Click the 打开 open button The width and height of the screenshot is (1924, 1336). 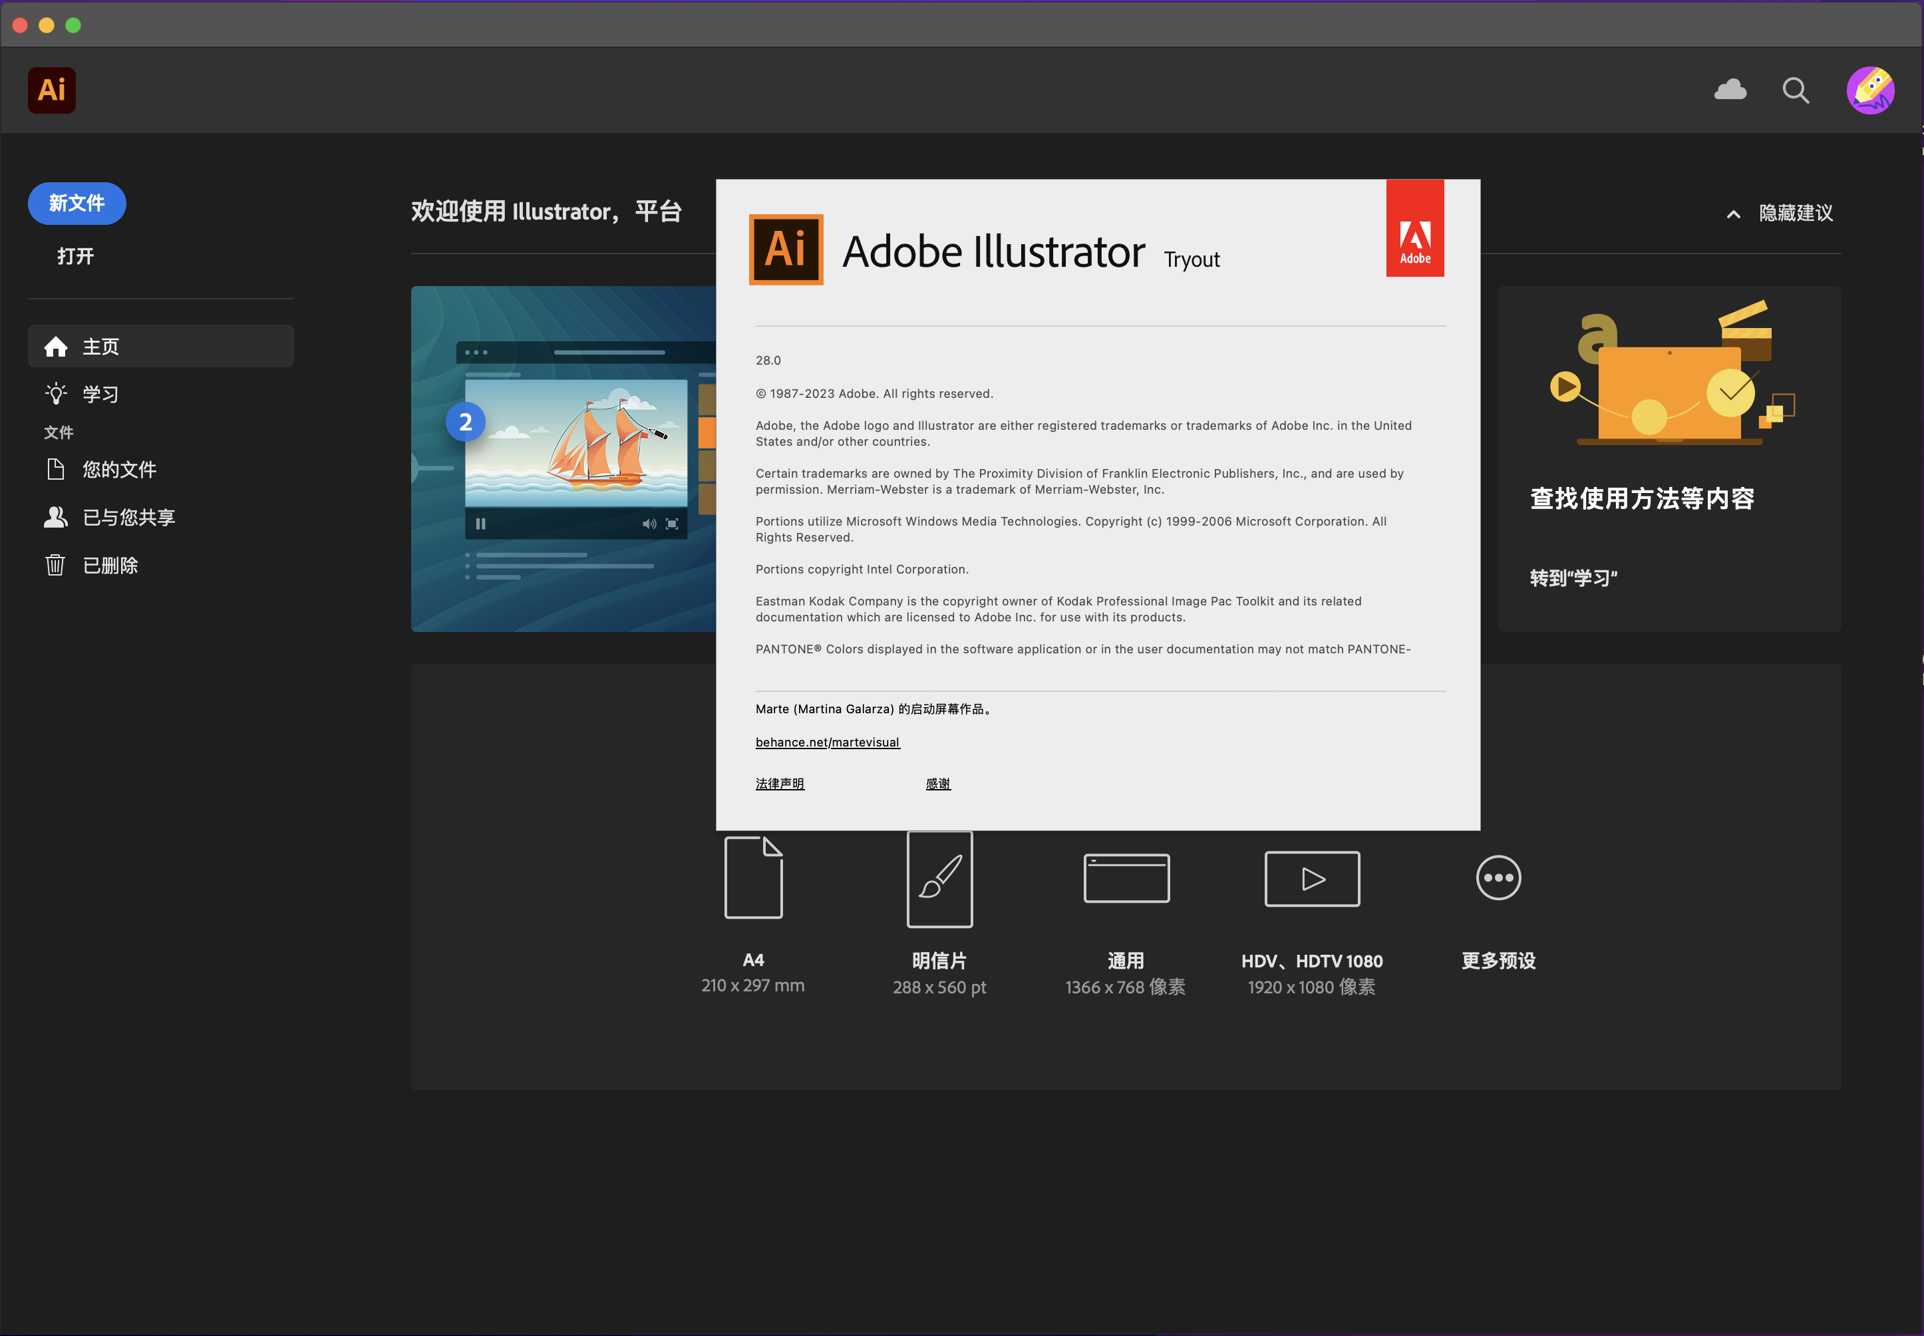pyautogui.click(x=75, y=256)
